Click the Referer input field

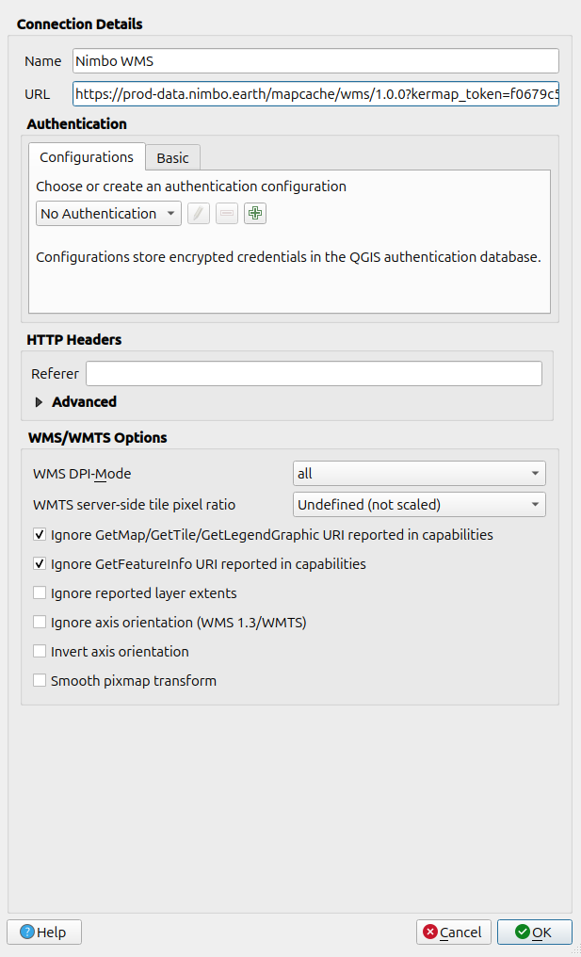pos(314,374)
